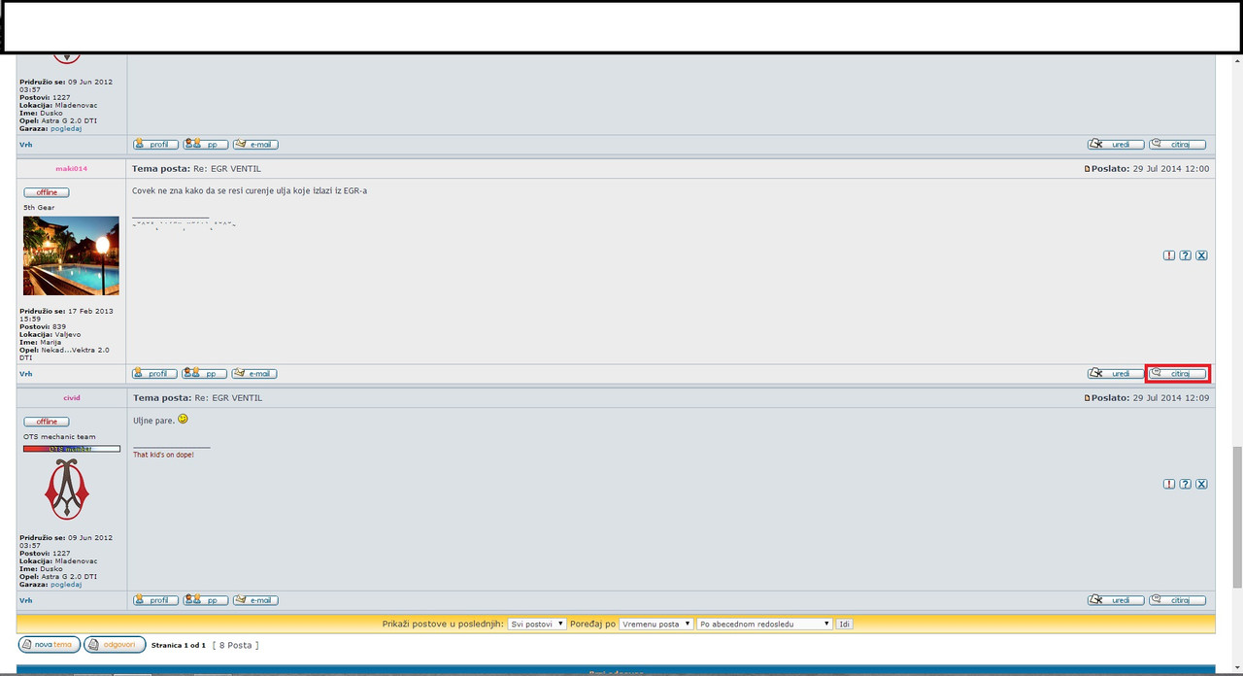Image resolution: width=1243 pixels, height=676 pixels.
Task: Click 'odgovori' to reply to the topic
Action: pyautogui.click(x=115, y=645)
